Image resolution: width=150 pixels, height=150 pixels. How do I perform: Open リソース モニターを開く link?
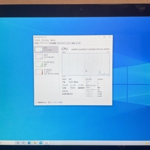[x=55, y=102]
